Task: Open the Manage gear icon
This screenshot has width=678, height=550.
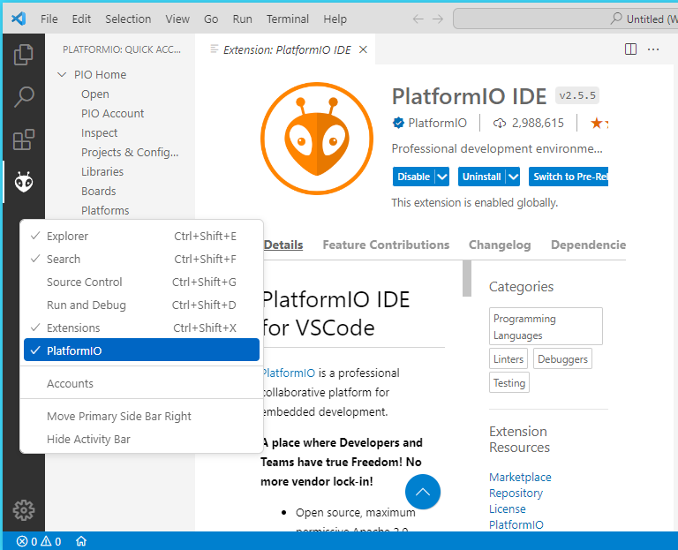Action: [23, 510]
